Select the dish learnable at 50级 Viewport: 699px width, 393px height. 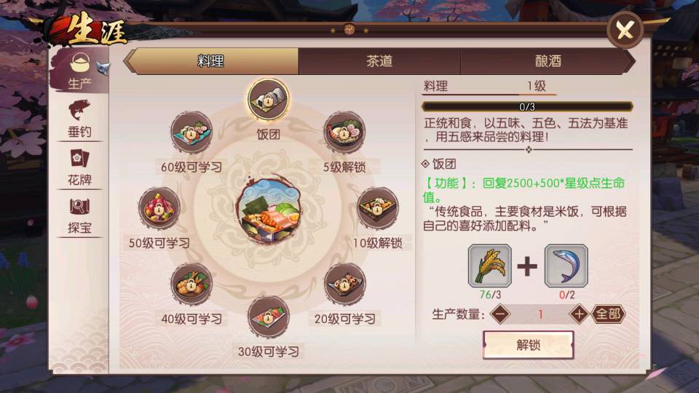pyautogui.click(x=159, y=208)
